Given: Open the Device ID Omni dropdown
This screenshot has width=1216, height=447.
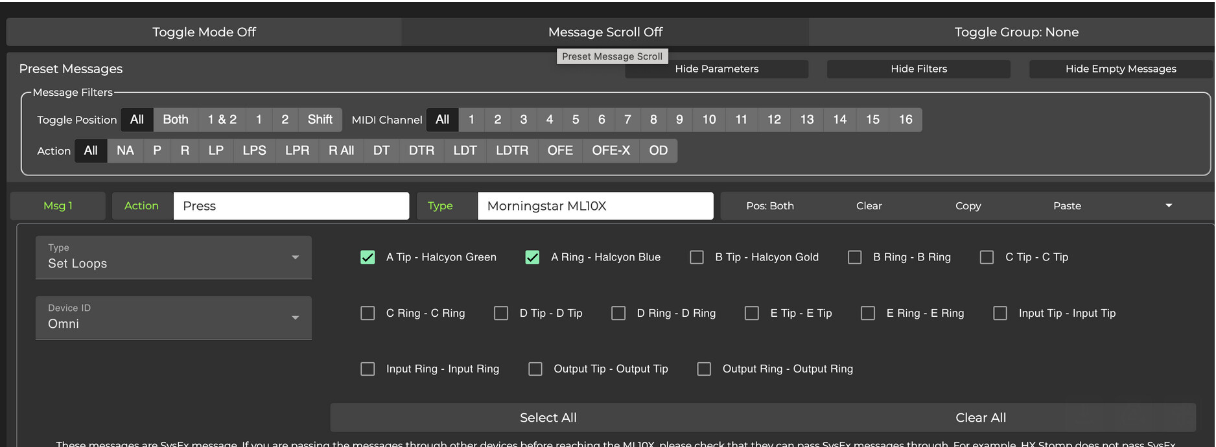Looking at the screenshot, I should [x=174, y=317].
